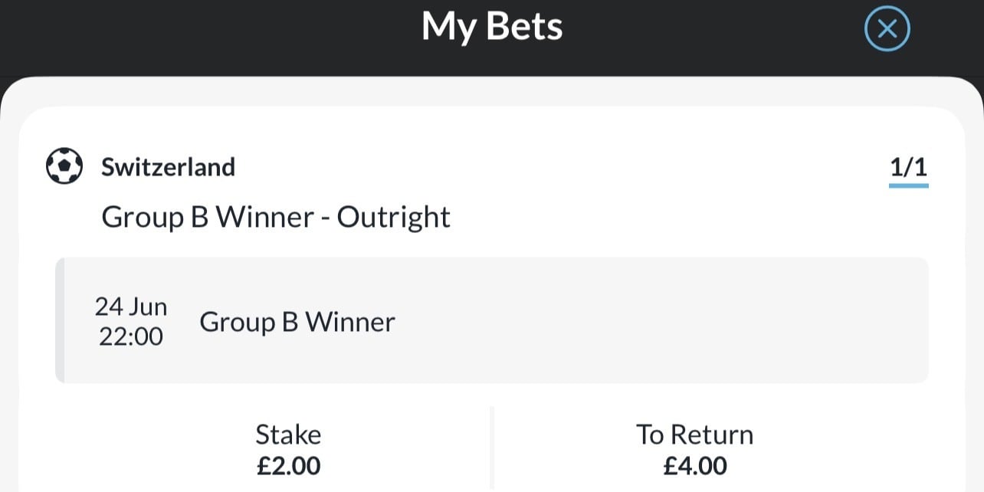Image resolution: width=984 pixels, height=492 pixels.
Task: Select the Switzerland selection name
Action: (x=168, y=167)
